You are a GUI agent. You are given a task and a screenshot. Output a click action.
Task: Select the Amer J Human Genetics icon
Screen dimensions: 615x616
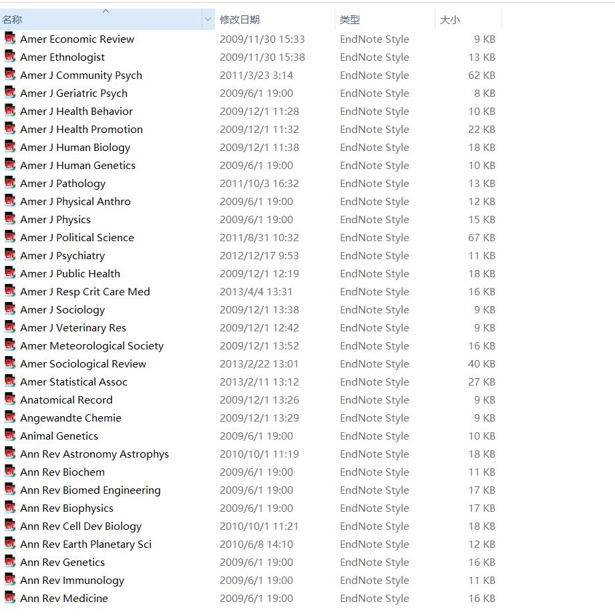click(x=10, y=164)
